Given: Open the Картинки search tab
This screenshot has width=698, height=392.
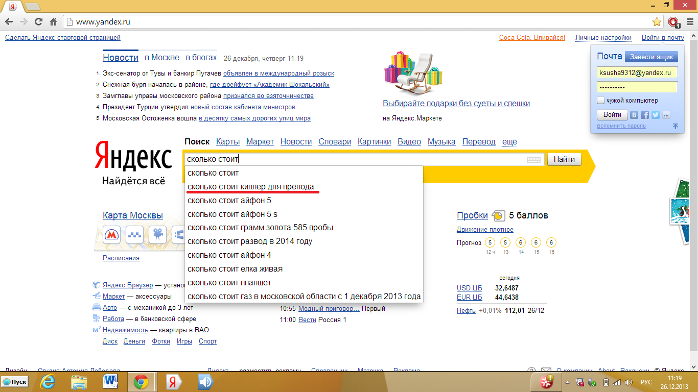Looking at the screenshot, I should pyautogui.click(x=374, y=142).
